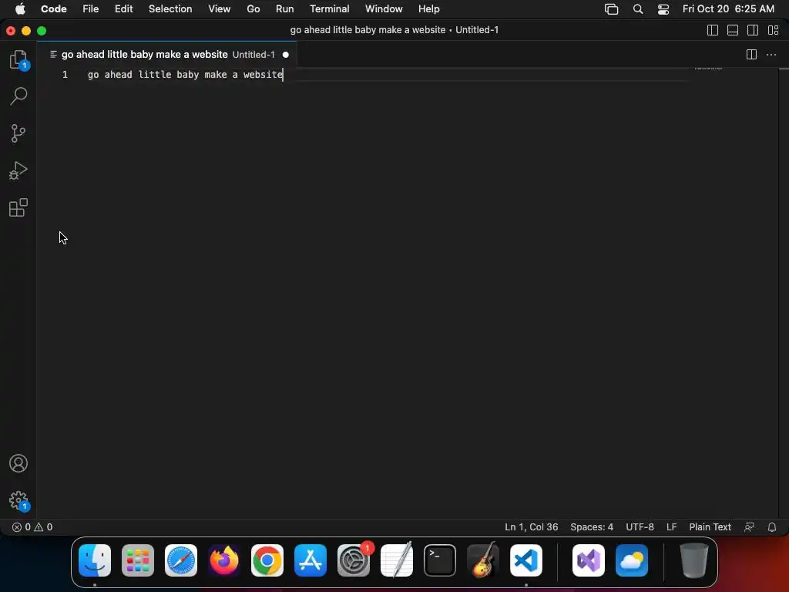
Task: Open the feedback icon in status bar
Action: [749, 527]
